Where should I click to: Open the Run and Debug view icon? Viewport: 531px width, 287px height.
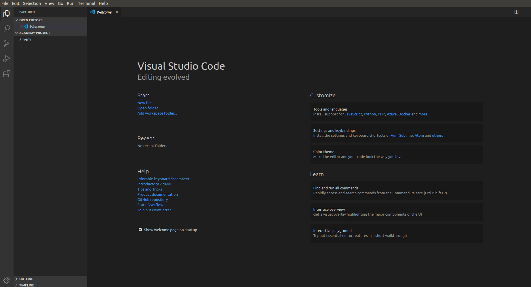click(7, 59)
